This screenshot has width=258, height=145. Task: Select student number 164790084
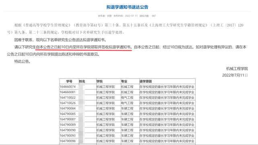68,108
